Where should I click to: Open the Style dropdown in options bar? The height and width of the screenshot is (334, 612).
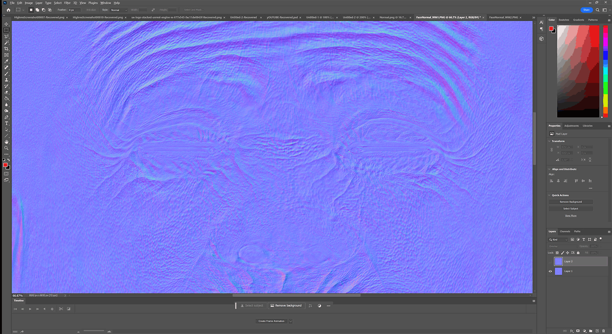pos(119,10)
